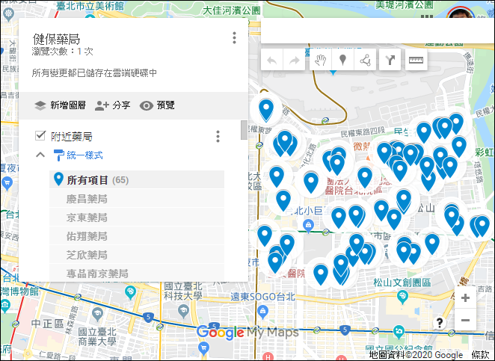Click the redo arrow in the map toolbar
This screenshot has width=495, height=361.
pyautogui.click(x=294, y=60)
